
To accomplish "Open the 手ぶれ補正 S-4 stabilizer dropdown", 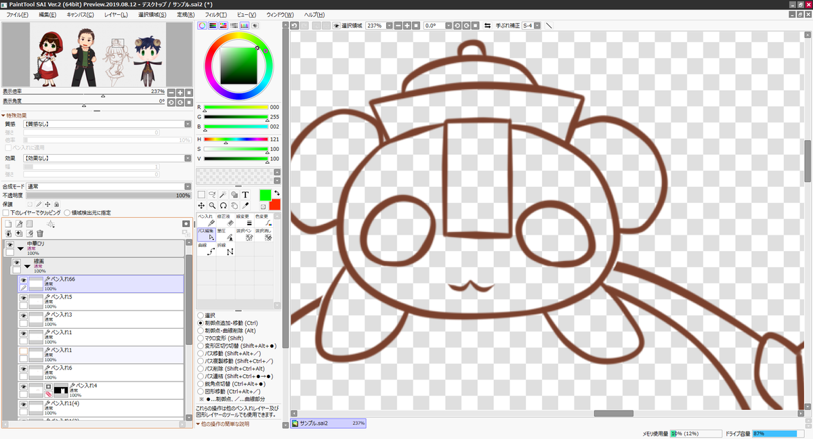I will 537,26.
